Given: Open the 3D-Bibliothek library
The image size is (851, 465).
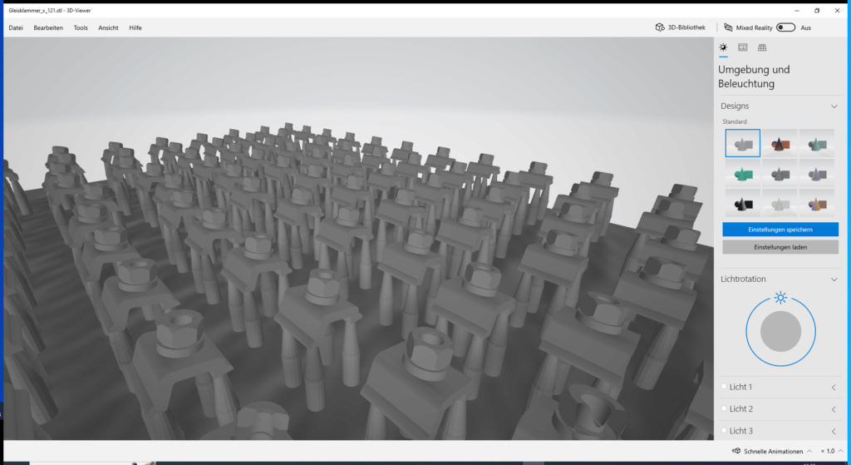Looking at the screenshot, I should (681, 27).
